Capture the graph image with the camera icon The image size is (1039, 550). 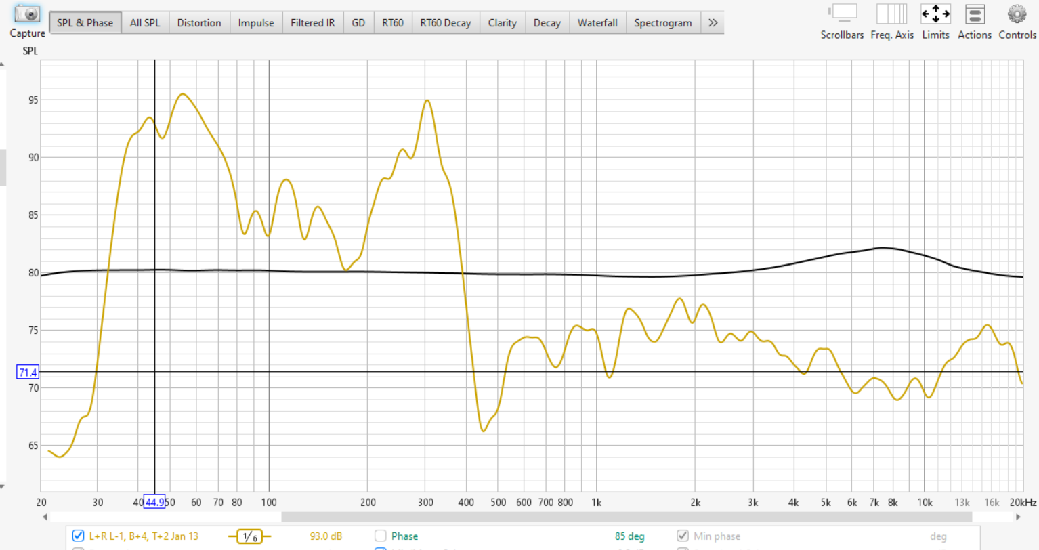(27, 14)
